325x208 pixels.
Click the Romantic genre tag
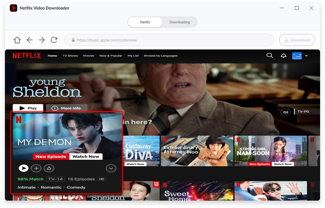coord(51,187)
